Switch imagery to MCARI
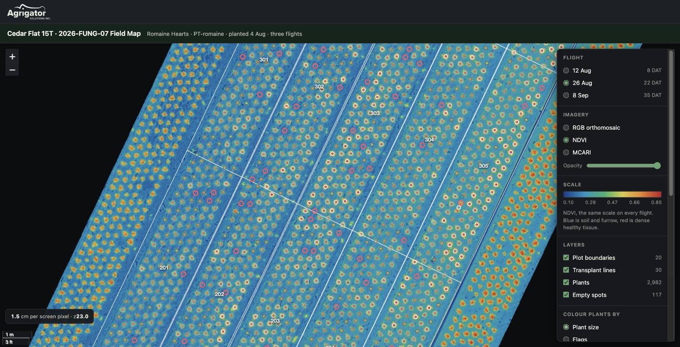The height and width of the screenshot is (347, 680). (x=566, y=152)
